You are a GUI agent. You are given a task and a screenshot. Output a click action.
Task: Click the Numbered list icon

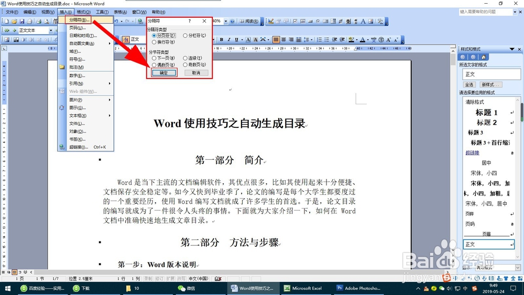point(319,39)
